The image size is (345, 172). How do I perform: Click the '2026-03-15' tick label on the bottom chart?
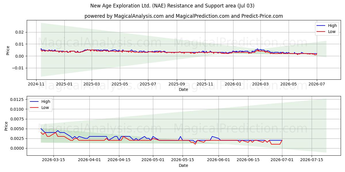coord(53,160)
